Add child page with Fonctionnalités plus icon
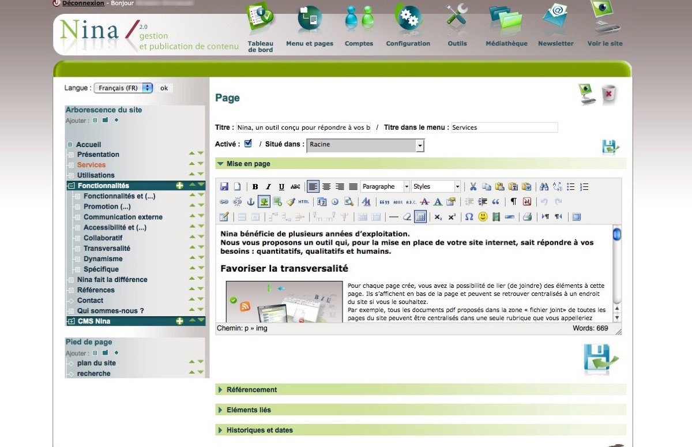Screen dimensions: 692x447 coord(179,186)
